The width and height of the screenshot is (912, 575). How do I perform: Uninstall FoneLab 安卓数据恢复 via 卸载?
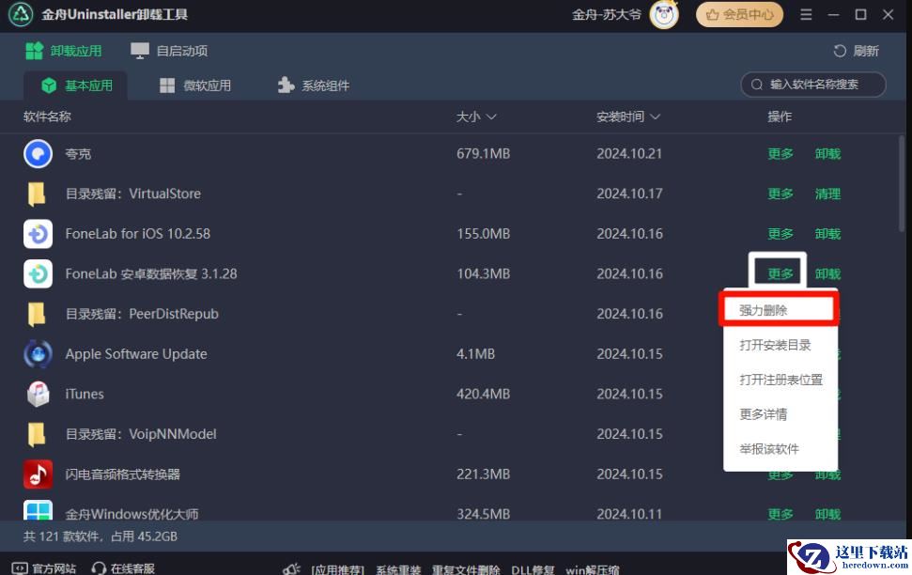point(827,274)
